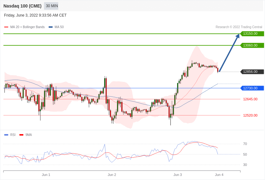Click the RSI legend color swatch

(x=6, y=135)
